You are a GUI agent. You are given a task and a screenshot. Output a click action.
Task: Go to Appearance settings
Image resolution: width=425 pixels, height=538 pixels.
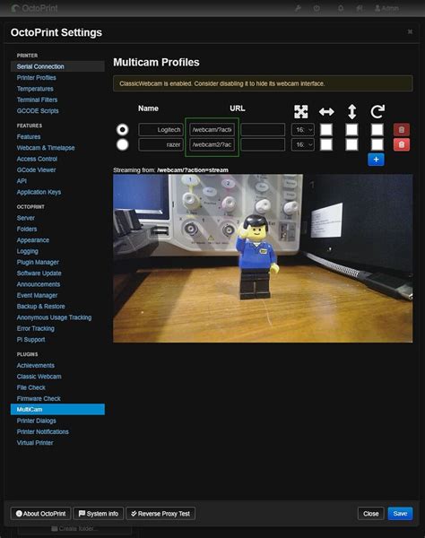tap(33, 239)
